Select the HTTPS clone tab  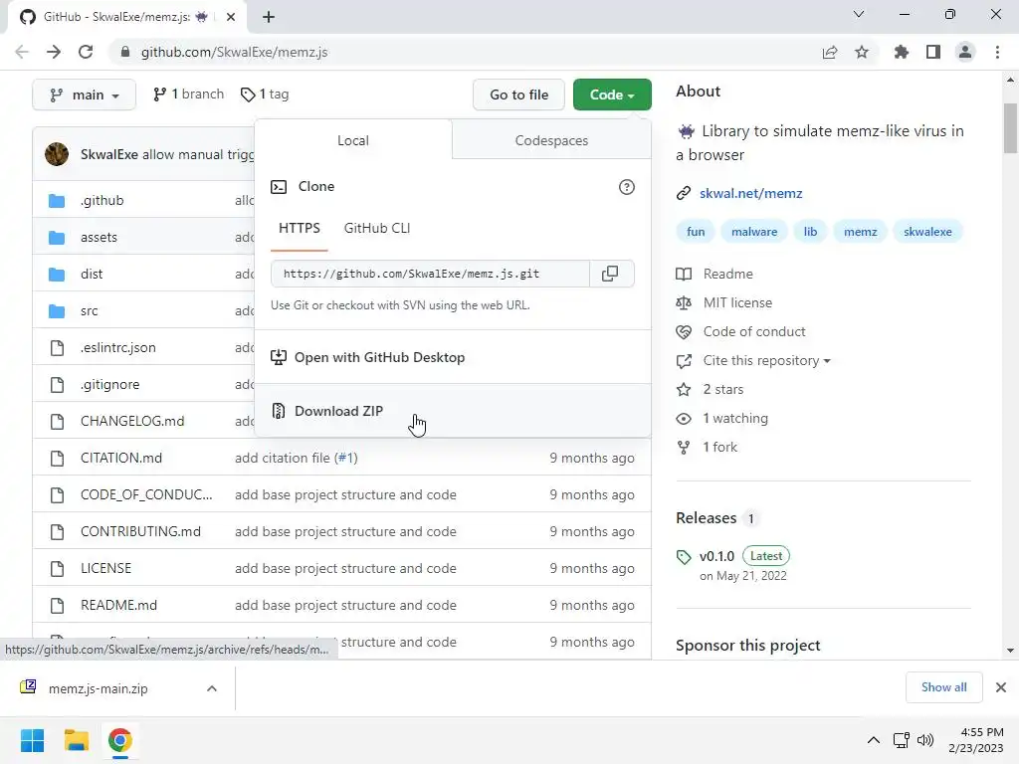point(299,228)
